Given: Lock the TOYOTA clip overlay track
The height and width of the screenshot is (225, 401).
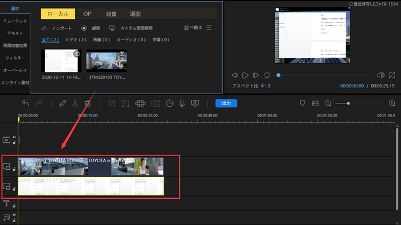Looking at the screenshot, I should coord(14,169).
